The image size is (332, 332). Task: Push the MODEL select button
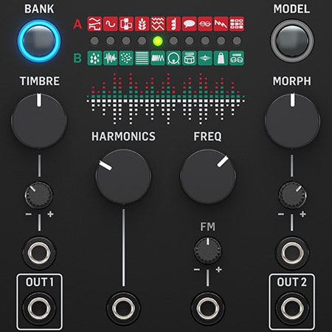coord(292,41)
